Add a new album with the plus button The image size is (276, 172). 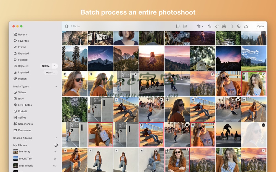click(56, 145)
